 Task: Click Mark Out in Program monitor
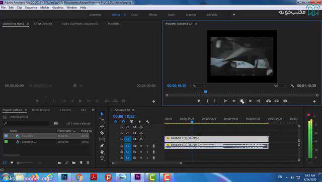tap(215, 101)
